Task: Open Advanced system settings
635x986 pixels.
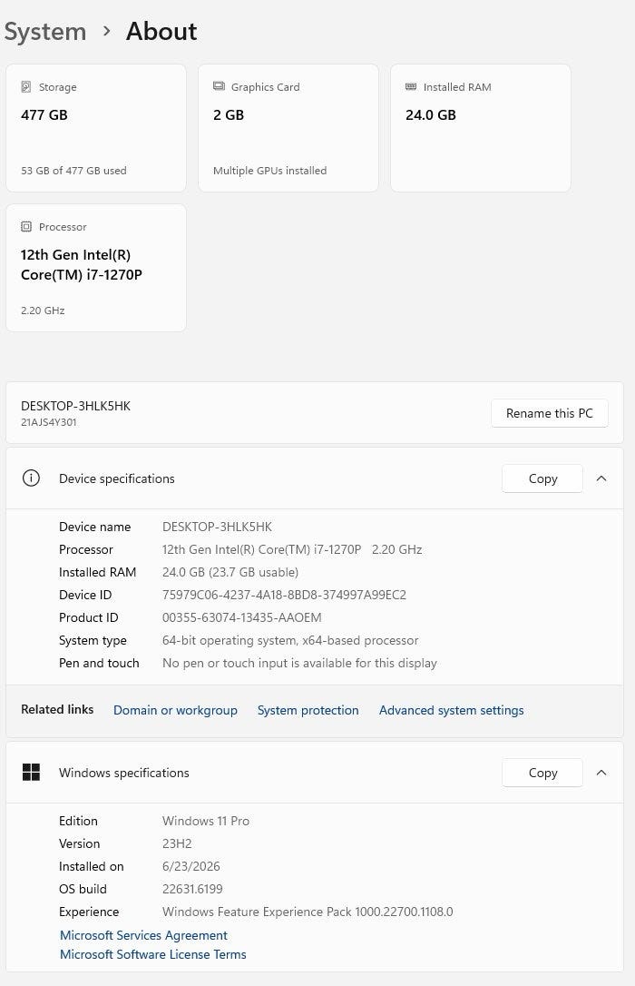Action: tap(451, 710)
